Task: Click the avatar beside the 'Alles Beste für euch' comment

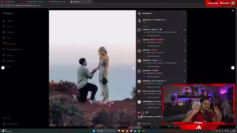Action: click(x=139, y=92)
